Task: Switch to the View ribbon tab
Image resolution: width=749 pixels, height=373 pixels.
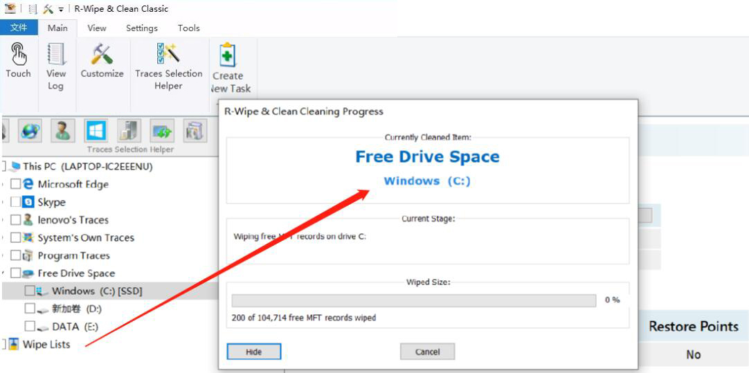Action: [x=97, y=28]
